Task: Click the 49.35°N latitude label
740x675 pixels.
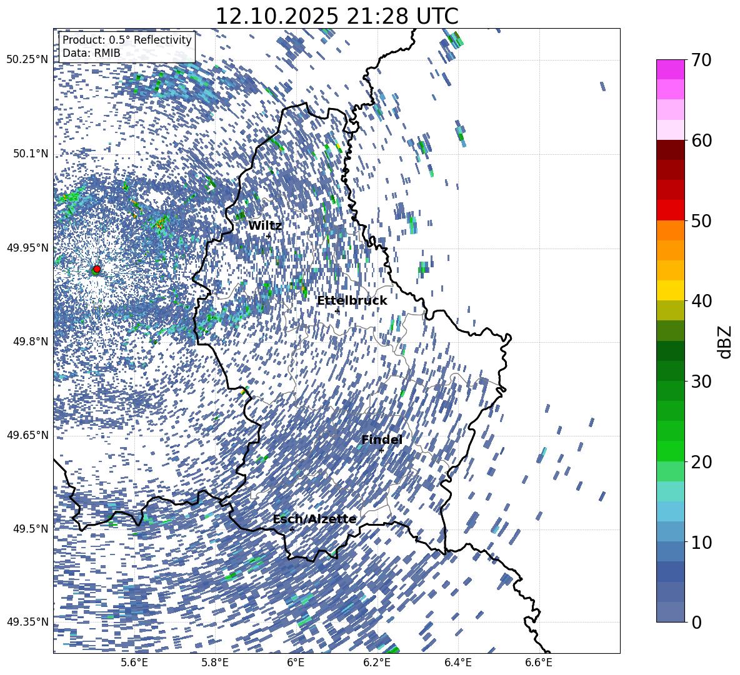Action: pyautogui.click(x=27, y=622)
